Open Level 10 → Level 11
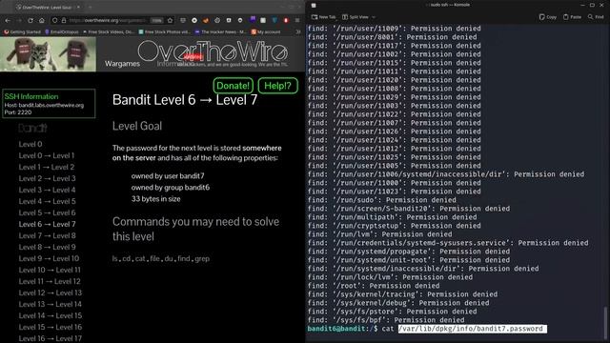610x343 pixels. 50,270
